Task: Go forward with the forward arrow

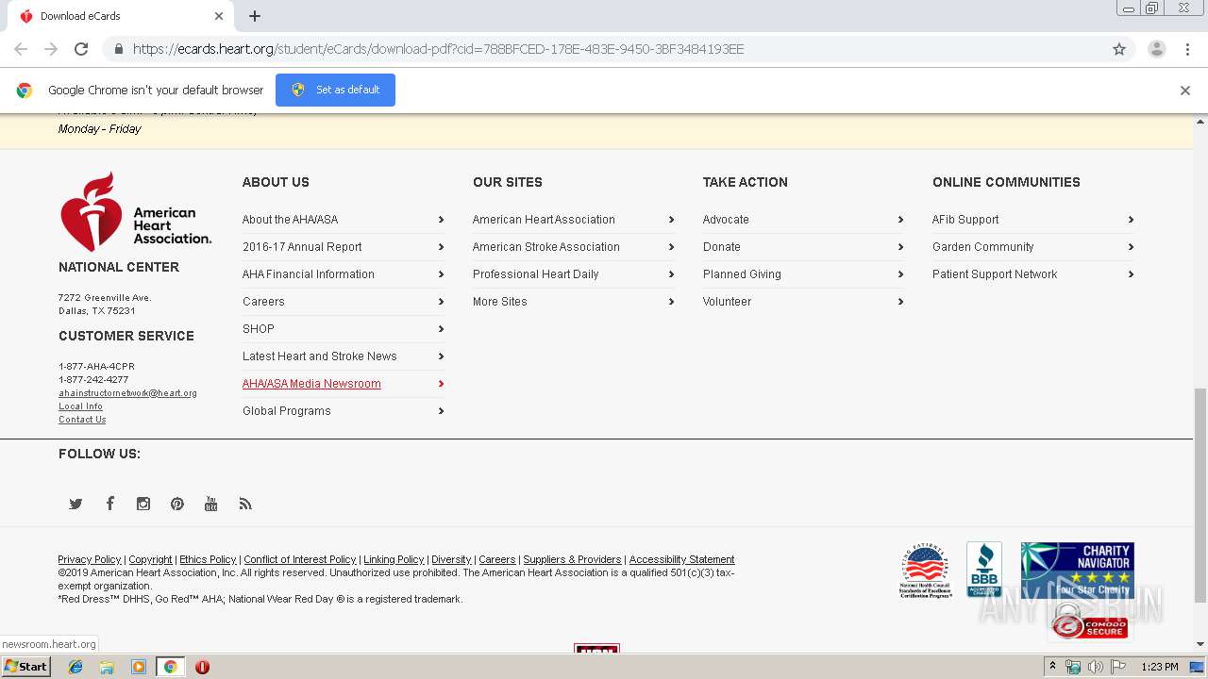Action: coord(51,49)
